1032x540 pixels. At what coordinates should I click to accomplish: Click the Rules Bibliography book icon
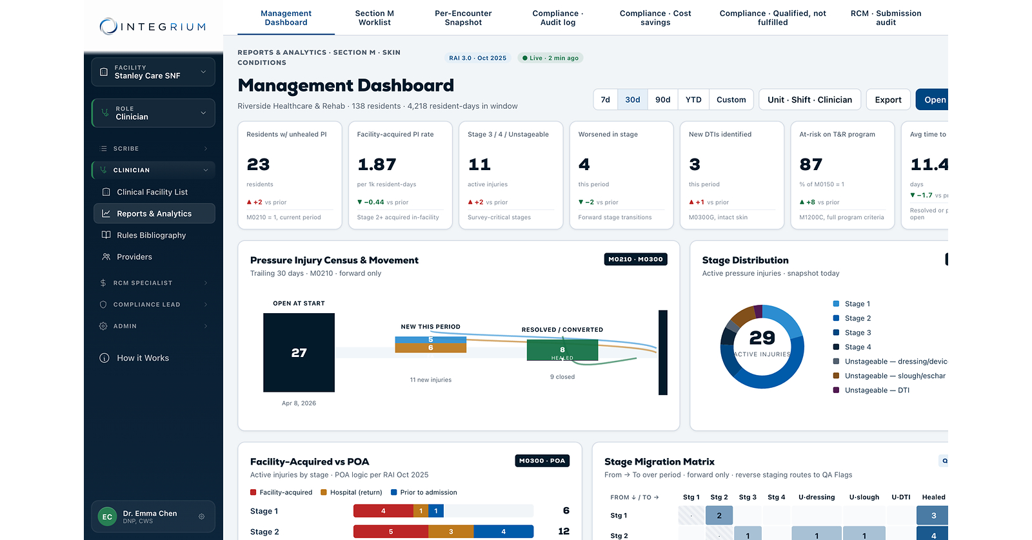pos(106,235)
